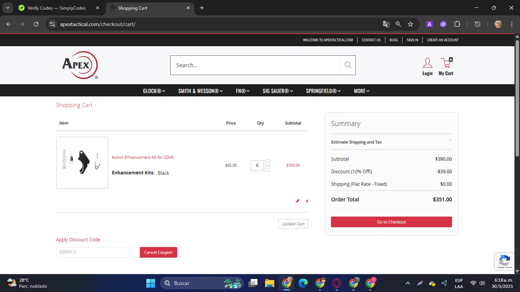Open the clock showing 6:18 a.m.
Viewport: 520px width, 292px height.
(x=502, y=283)
